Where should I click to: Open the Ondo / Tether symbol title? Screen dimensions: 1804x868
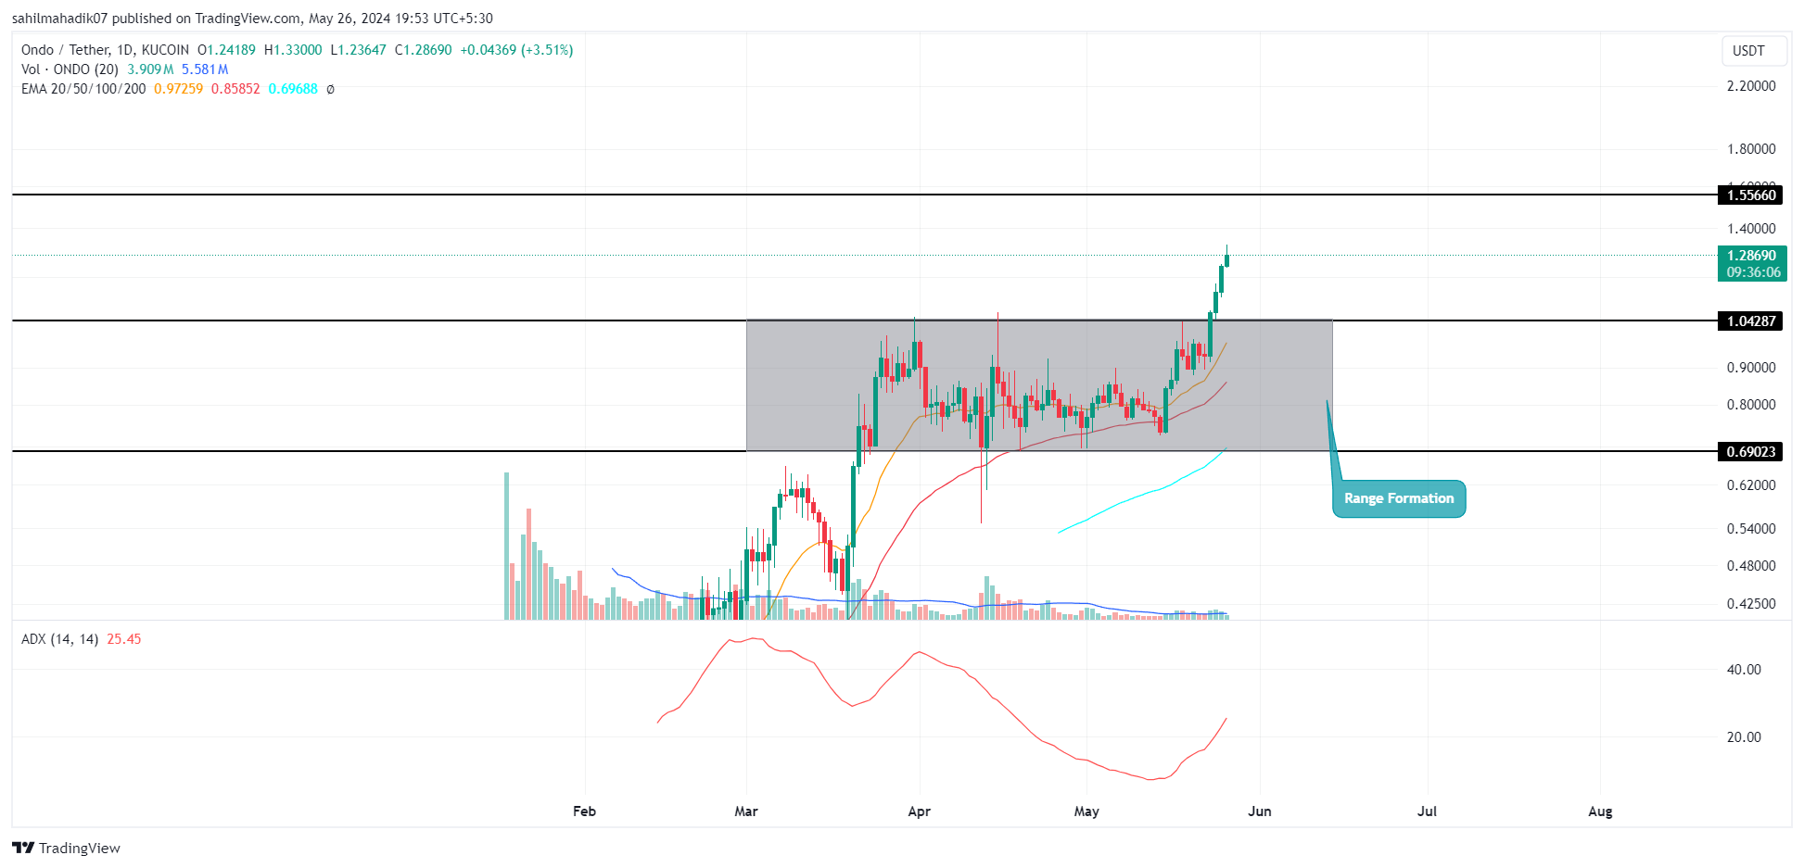click(x=105, y=50)
